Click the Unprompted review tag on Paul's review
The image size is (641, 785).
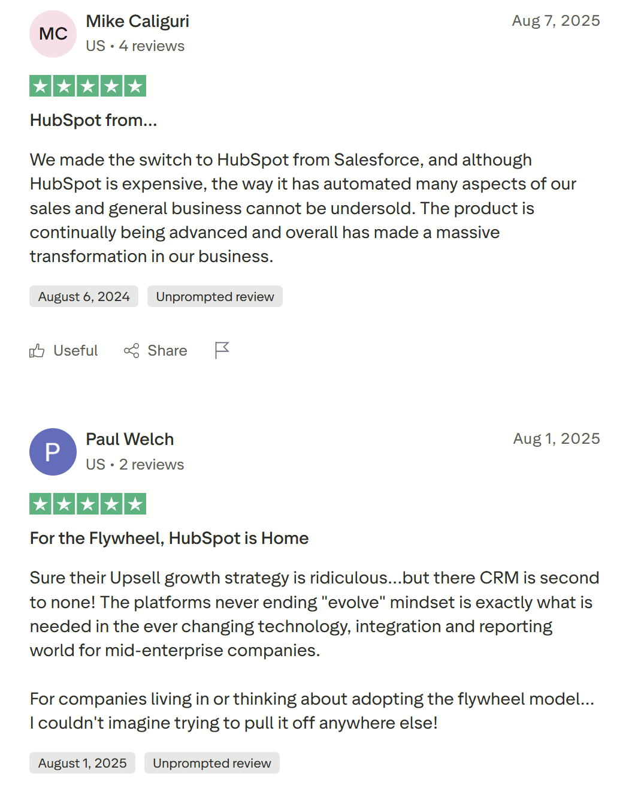211,763
